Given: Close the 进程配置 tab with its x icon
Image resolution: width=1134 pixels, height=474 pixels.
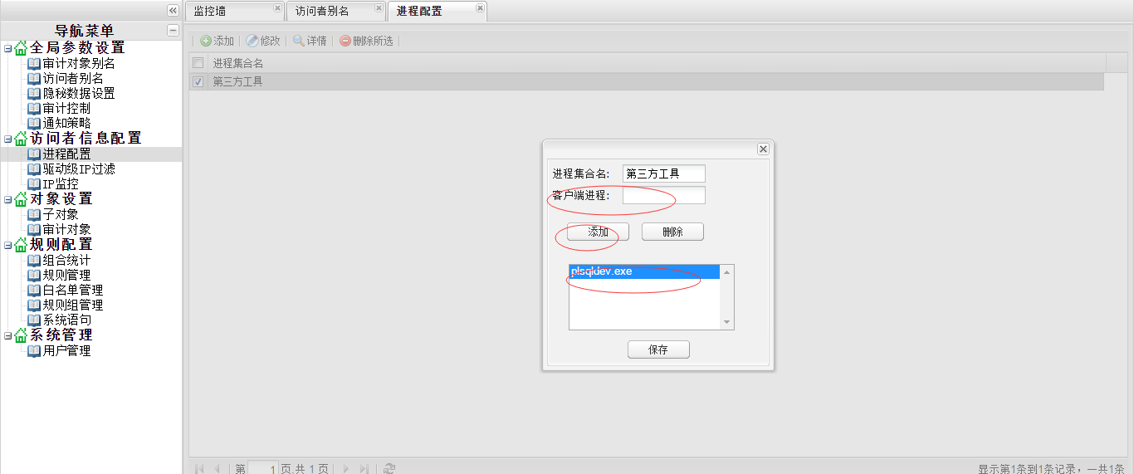Looking at the screenshot, I should tap(480, 8).
